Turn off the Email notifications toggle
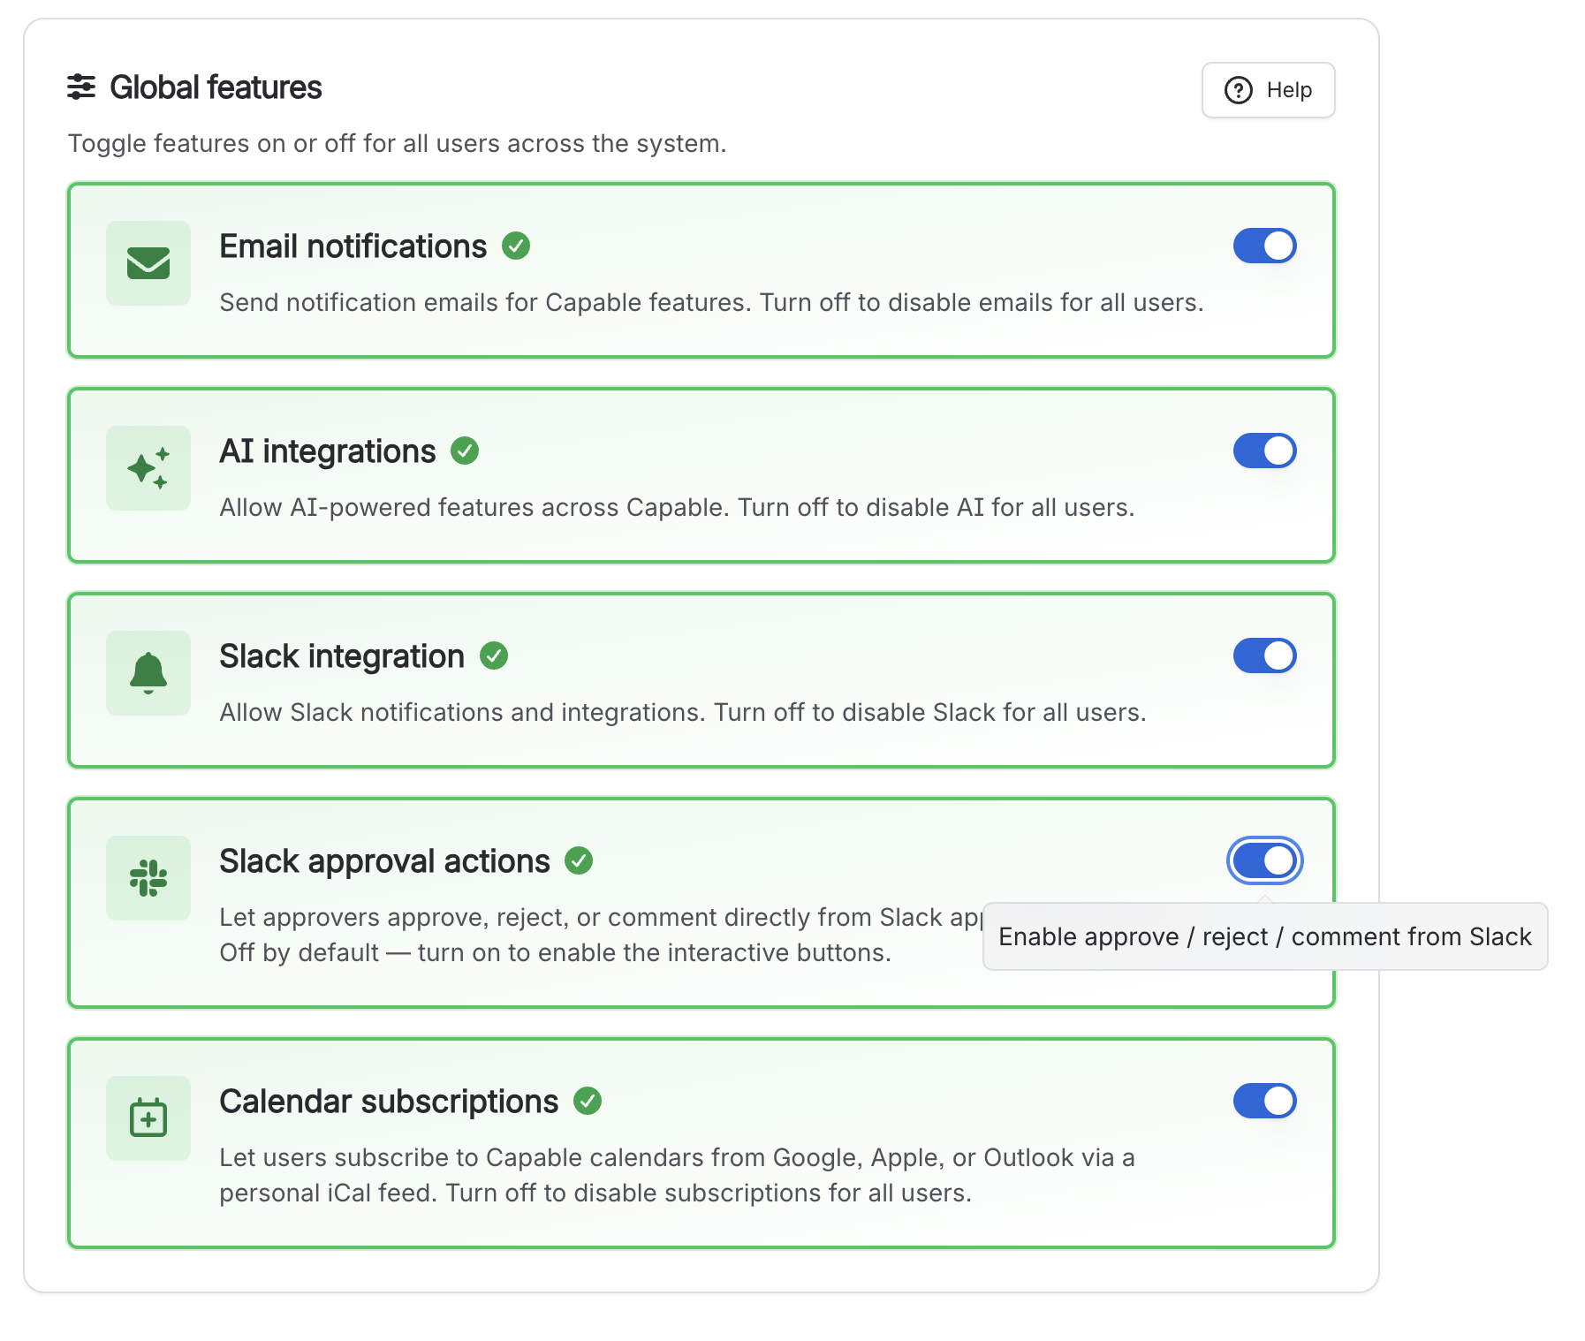 click(x=1264, y=246)
